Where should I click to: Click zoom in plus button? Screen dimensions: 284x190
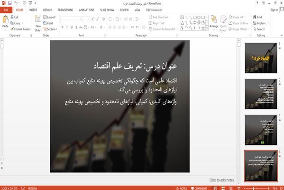coord(268,189)
